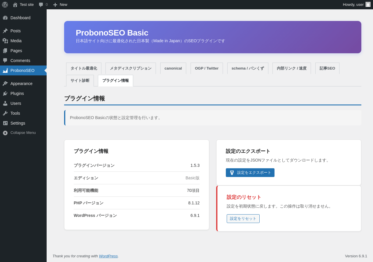Open the canonical tab

[x=173, y=68]
